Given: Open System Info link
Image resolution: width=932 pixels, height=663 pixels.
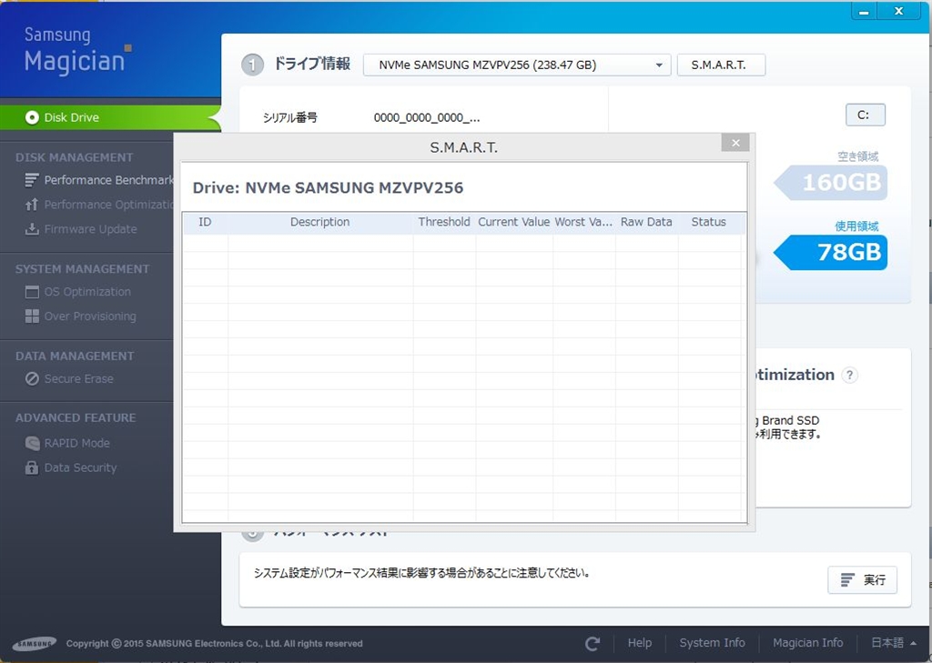Looking at the screenshot, I should [x=712, y=643].
